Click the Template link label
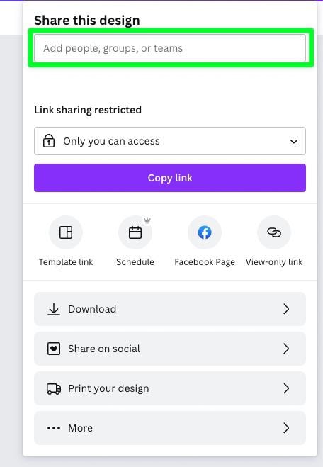323x467 pixels. tap(66, 262)
